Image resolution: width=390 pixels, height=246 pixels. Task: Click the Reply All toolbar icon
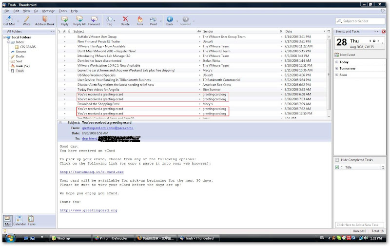79,19
